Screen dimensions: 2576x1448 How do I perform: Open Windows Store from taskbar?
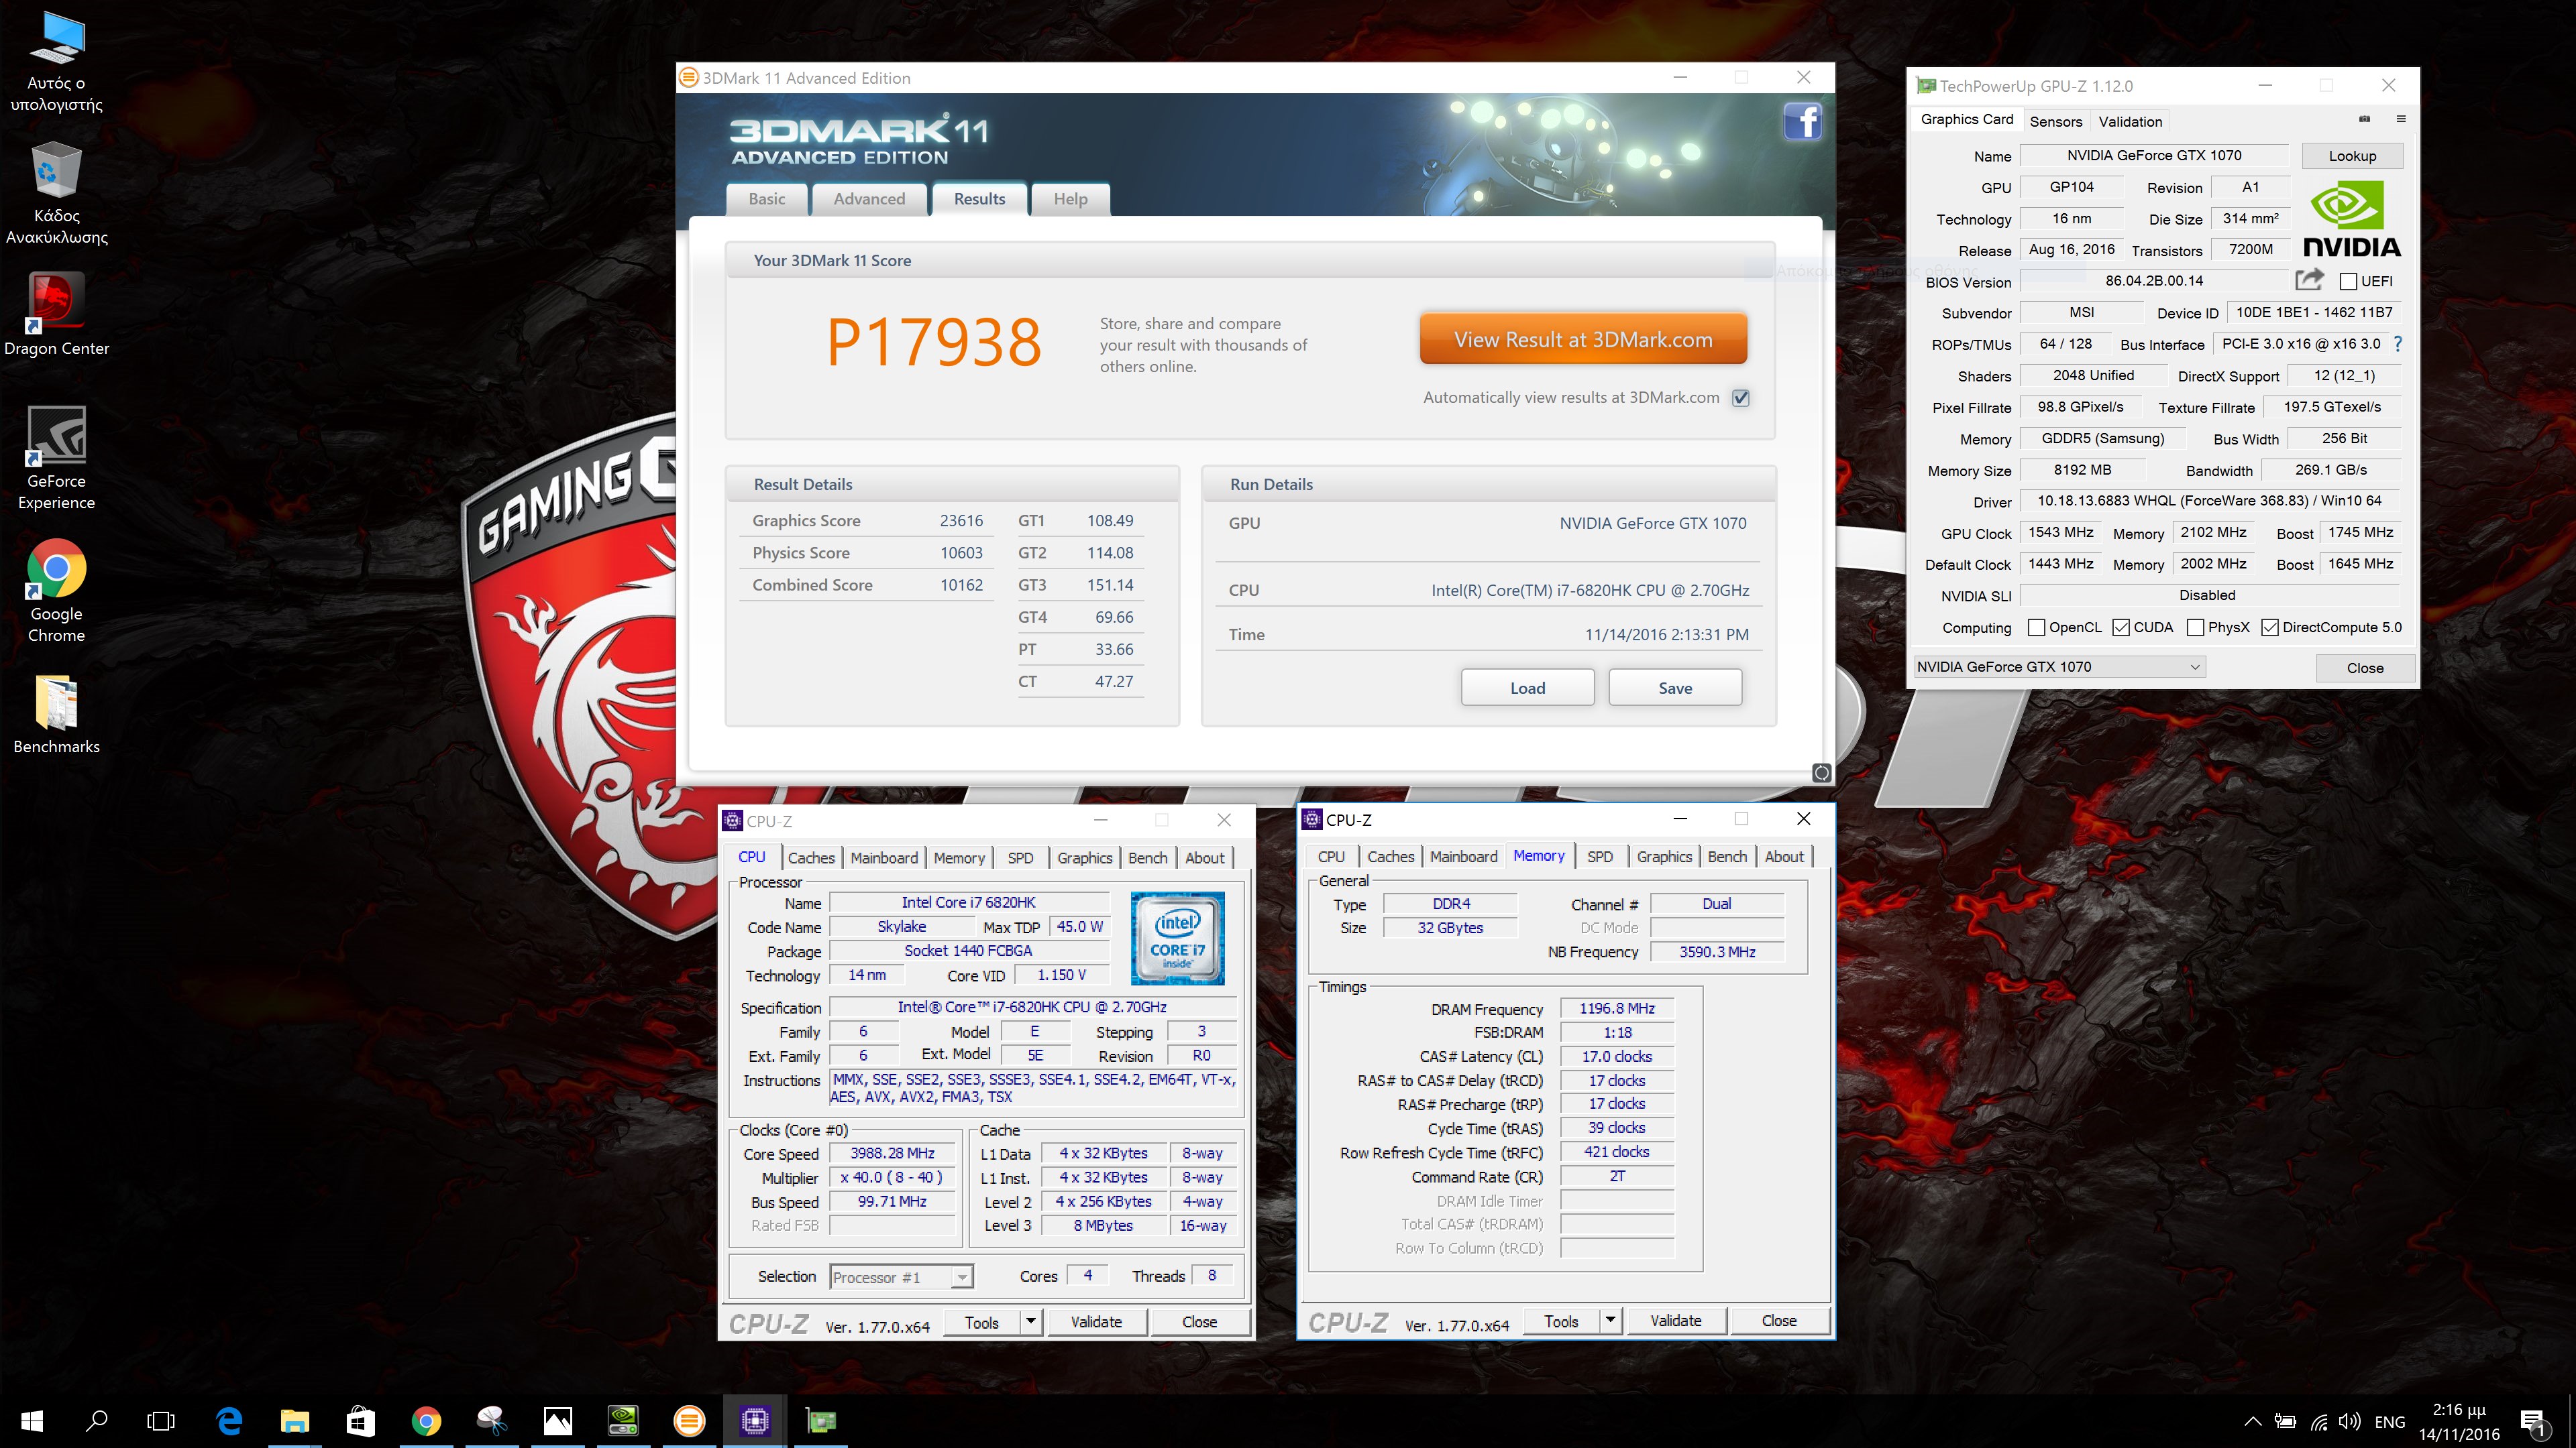360,1421
